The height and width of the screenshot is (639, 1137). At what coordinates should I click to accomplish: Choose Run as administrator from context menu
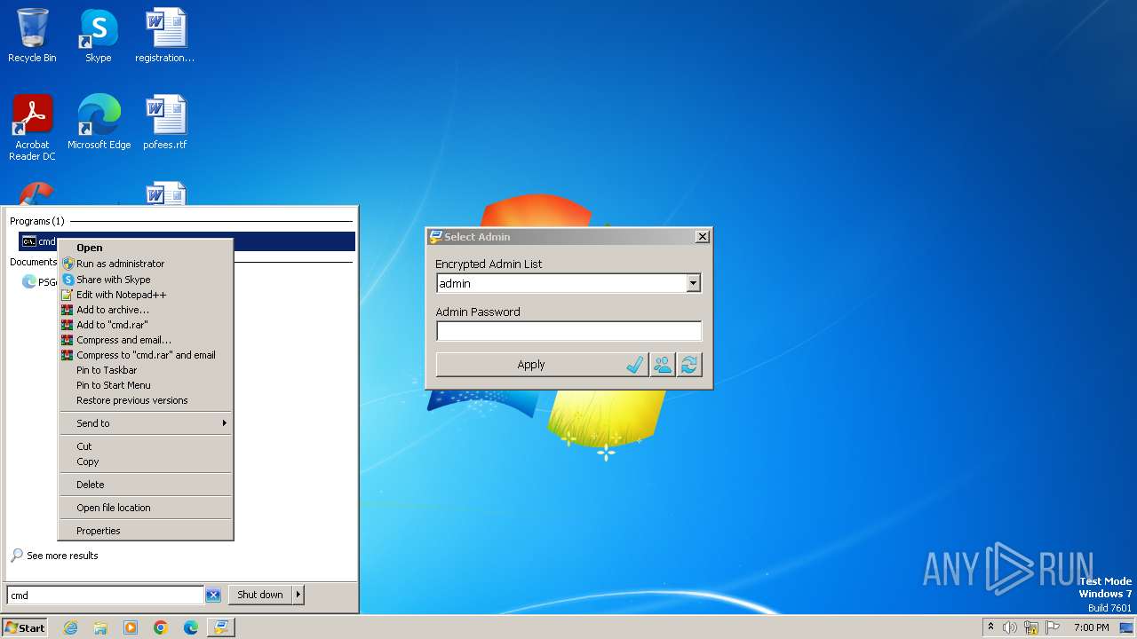(146, 264)
